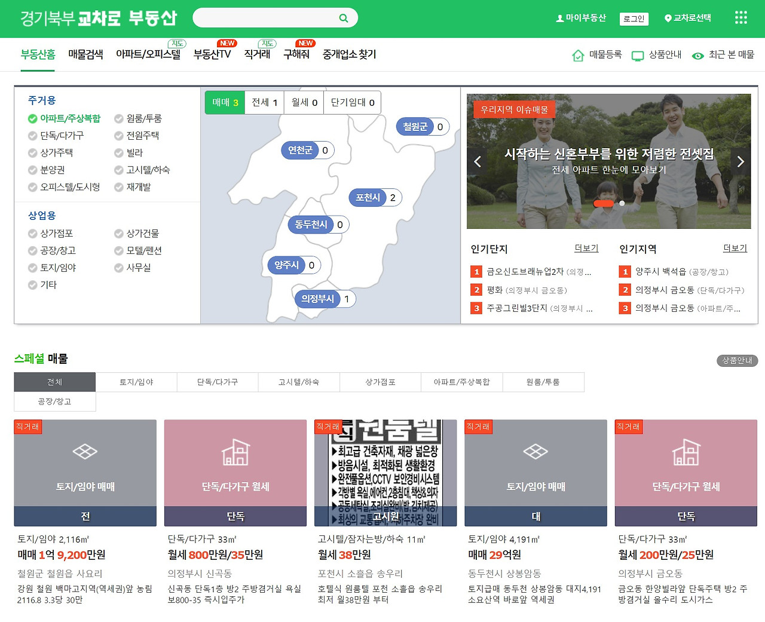Click 더보기 next to 인기단지

click(586, 249)
